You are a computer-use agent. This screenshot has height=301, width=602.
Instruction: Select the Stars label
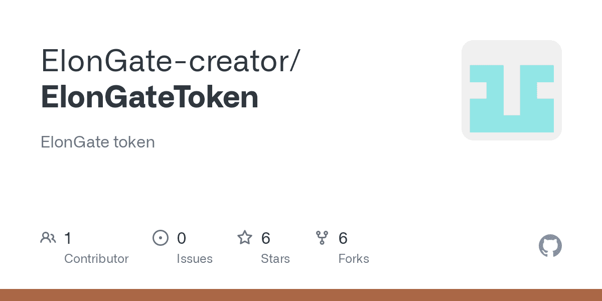[x=275, y=259]
